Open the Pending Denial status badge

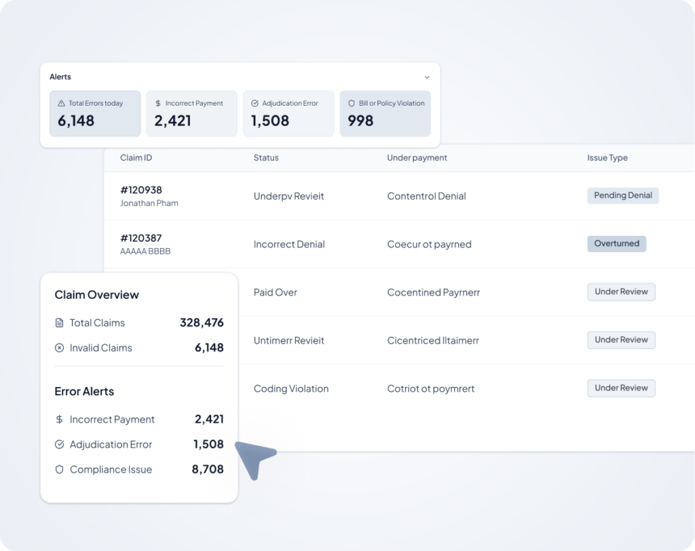click(623, 196)
